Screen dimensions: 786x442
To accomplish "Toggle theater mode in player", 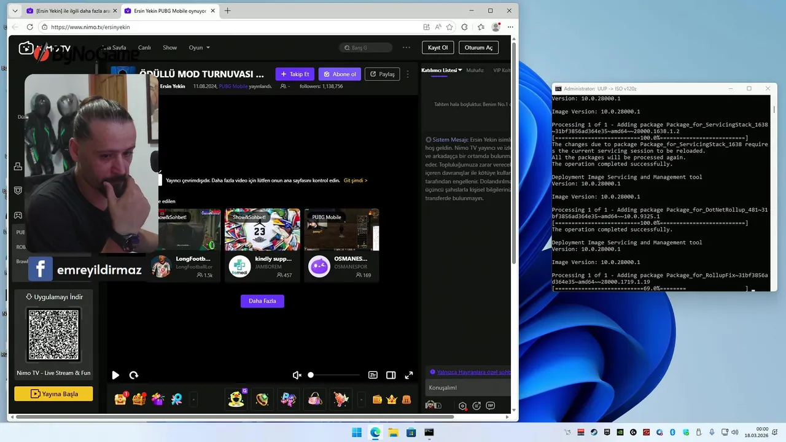I will pyautogui.click(x=391, y=375).
